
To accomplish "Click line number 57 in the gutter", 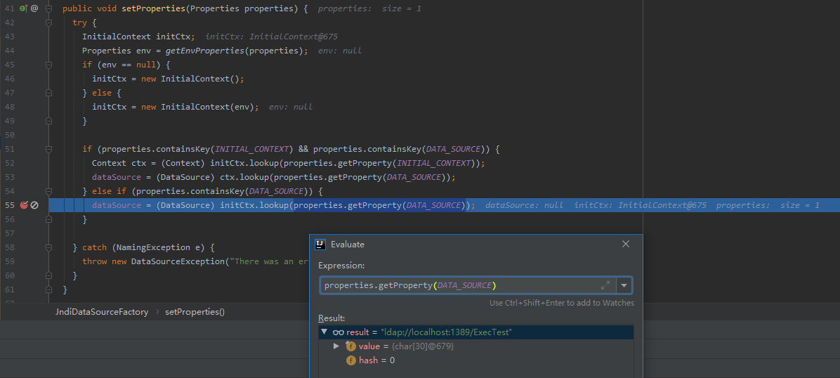I will pos(9,233).
